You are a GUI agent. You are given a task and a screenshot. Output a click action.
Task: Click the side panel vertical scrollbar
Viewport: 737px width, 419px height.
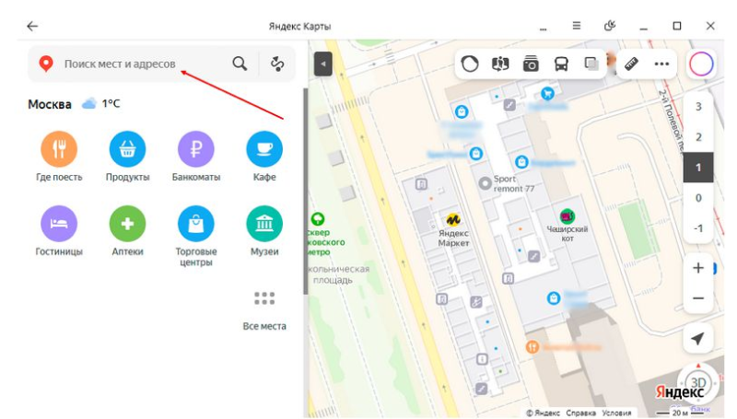306,192
